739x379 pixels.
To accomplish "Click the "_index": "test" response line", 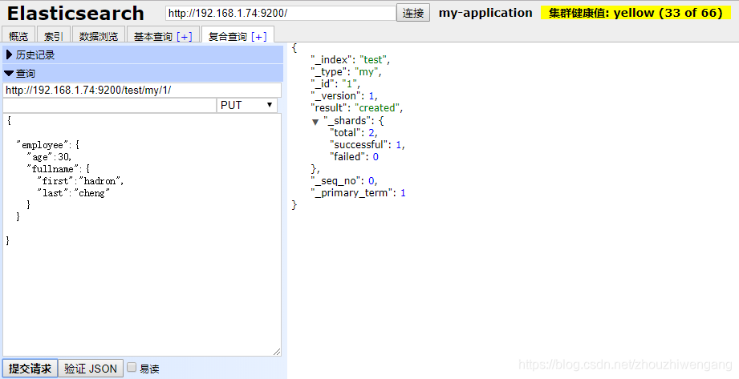I will [350, 60].
